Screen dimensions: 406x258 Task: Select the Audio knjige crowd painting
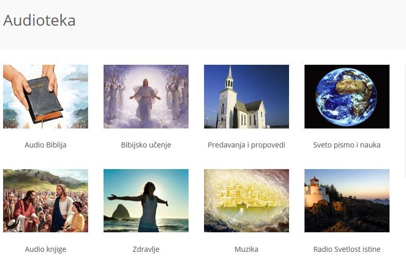(45, 200)
